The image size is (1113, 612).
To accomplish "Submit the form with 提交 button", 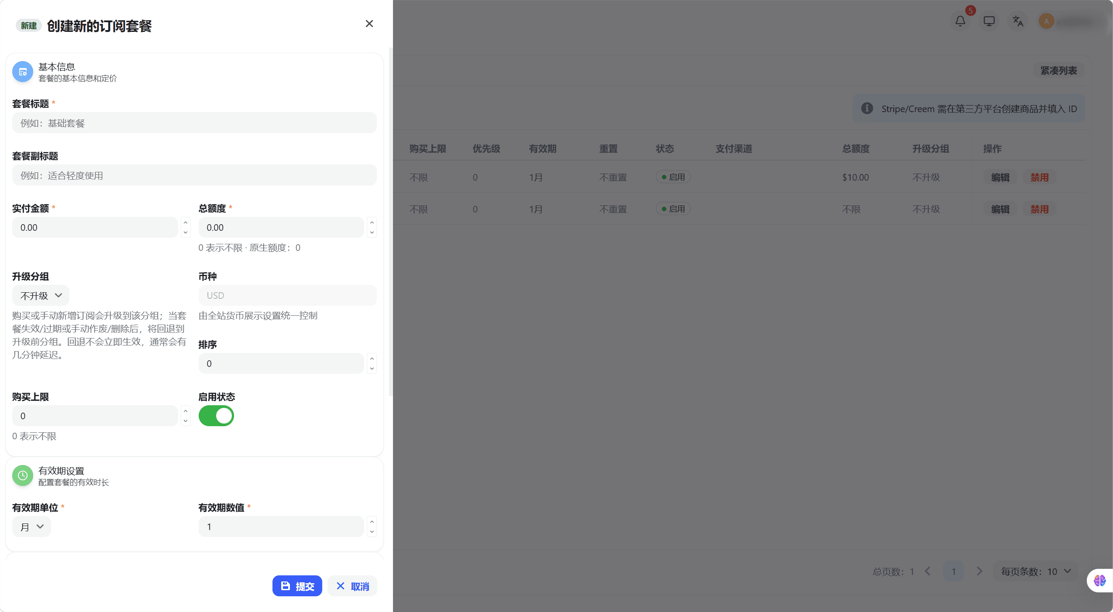I will pyautogui.click(x=297, y=586).
